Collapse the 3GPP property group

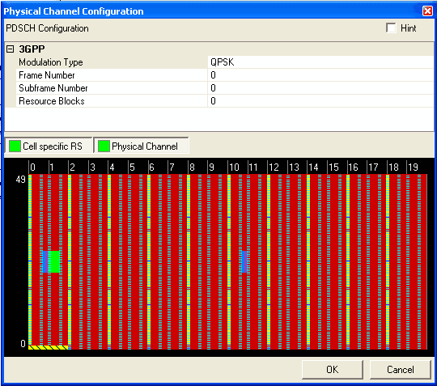click(x=11, y=49)
